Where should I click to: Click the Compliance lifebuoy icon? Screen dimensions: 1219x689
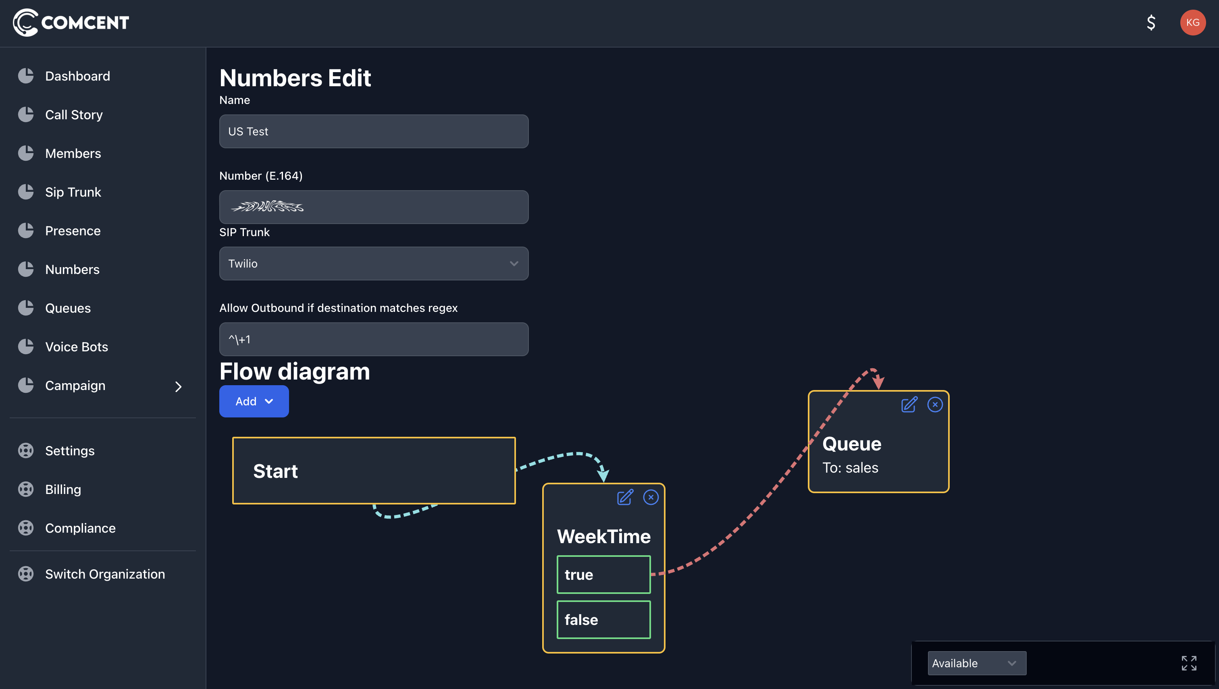25,528
